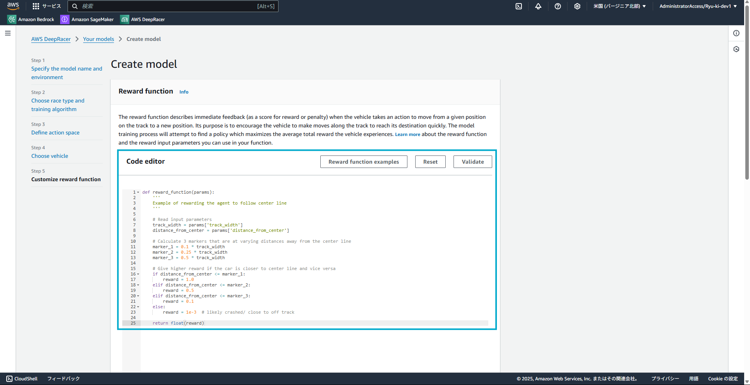
Task: Go to Step 2 Choose race type
Action: point(58,105)
